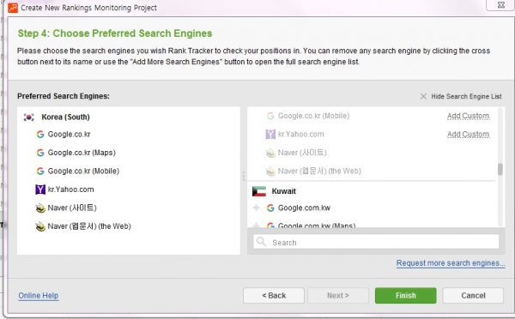The image size is (515, 319).
Task: Click Google icon beside Google.co.kr in preferred list
Action: 40,135
